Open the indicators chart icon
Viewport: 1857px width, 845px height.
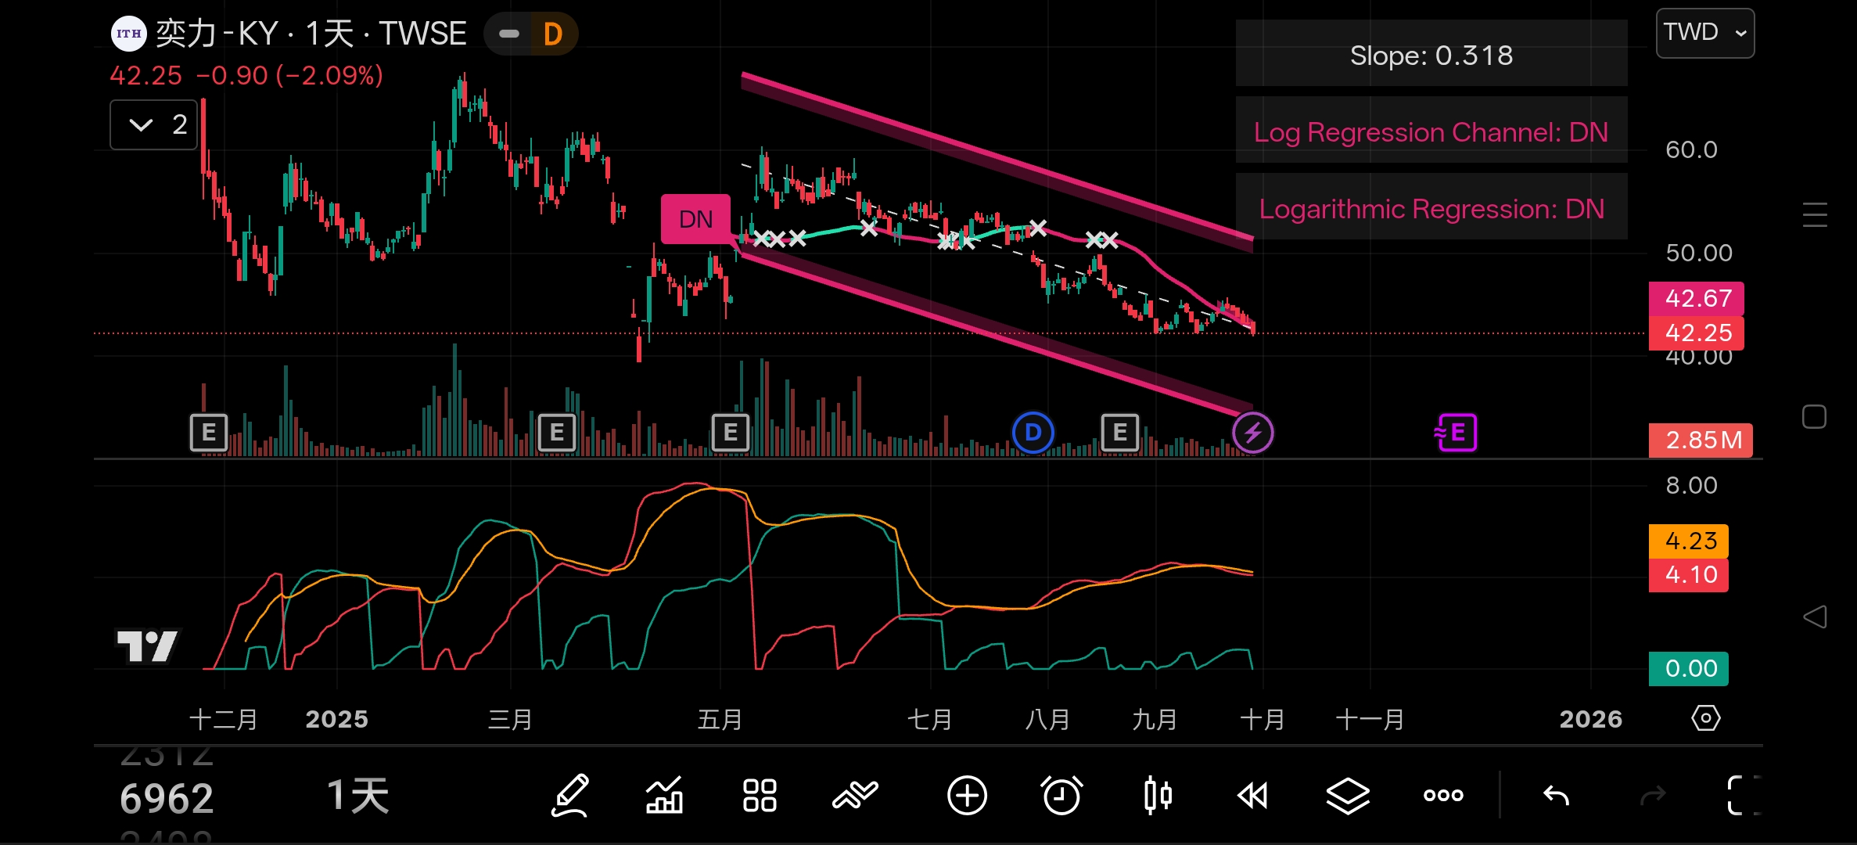[664, 796]
